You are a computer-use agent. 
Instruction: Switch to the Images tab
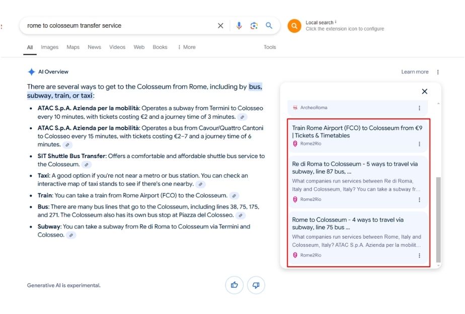[49, 47]
